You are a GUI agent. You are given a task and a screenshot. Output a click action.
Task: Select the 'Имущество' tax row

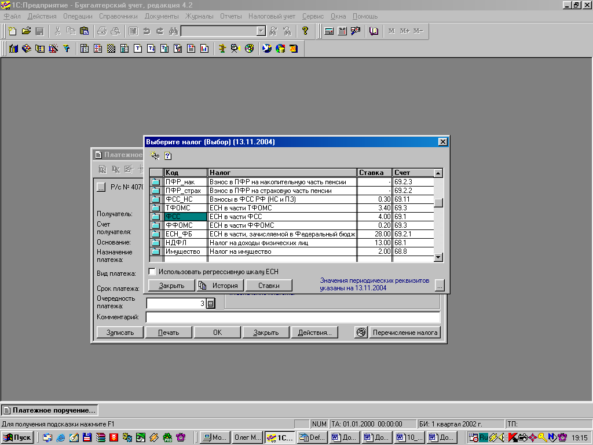click(292, 251)
